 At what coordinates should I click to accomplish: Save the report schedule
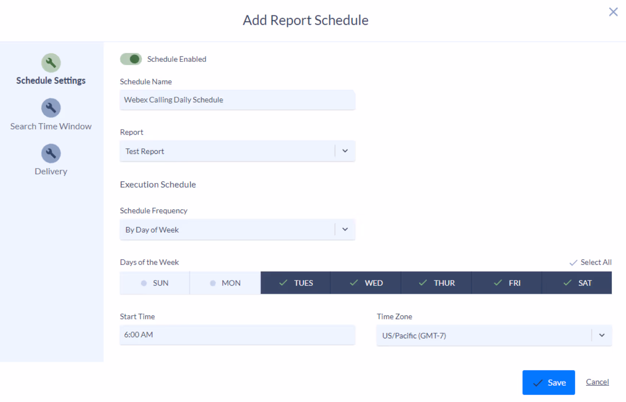(548, 382)
